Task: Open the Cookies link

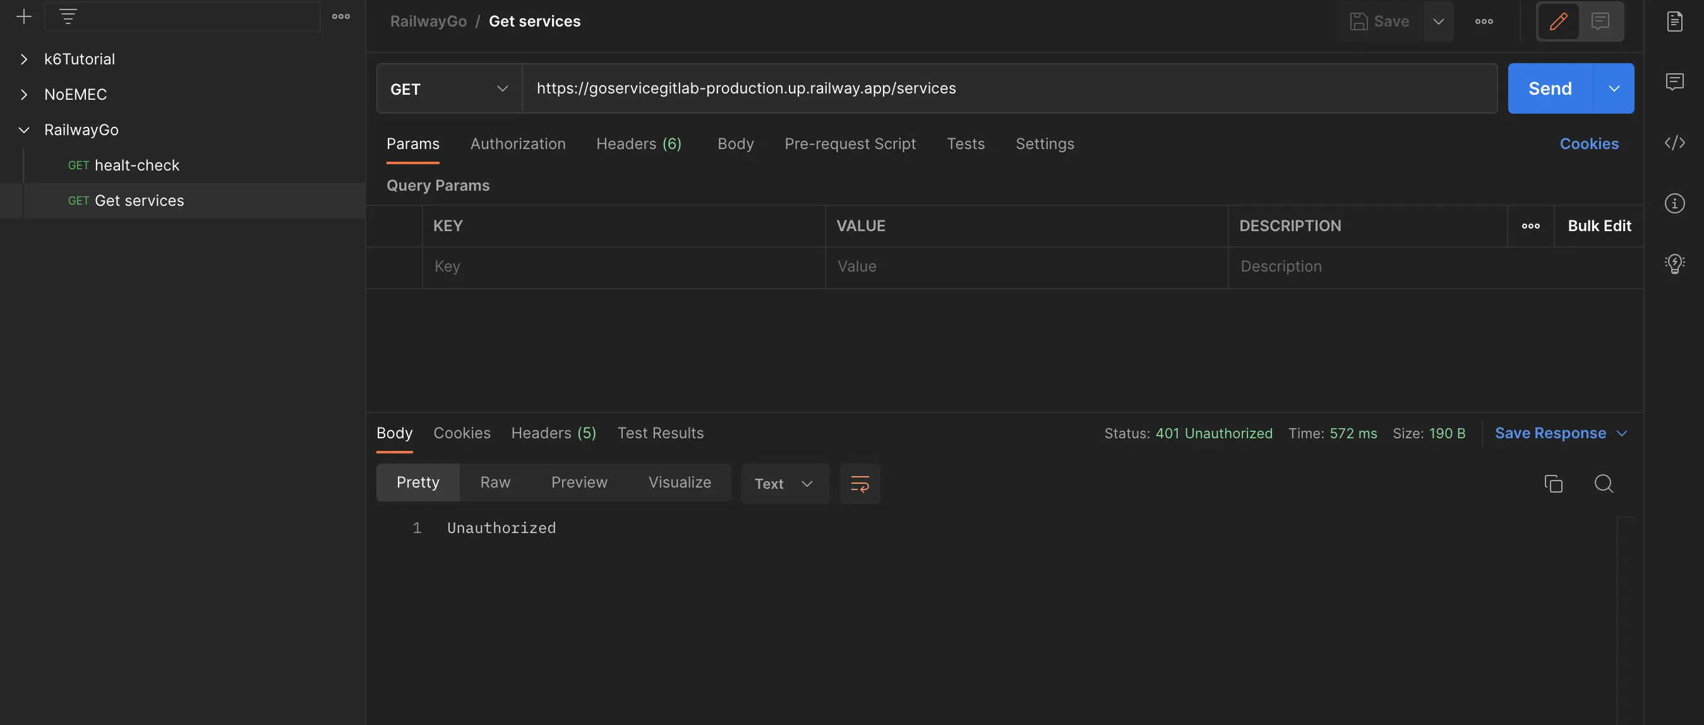Action: point(1588,144)
